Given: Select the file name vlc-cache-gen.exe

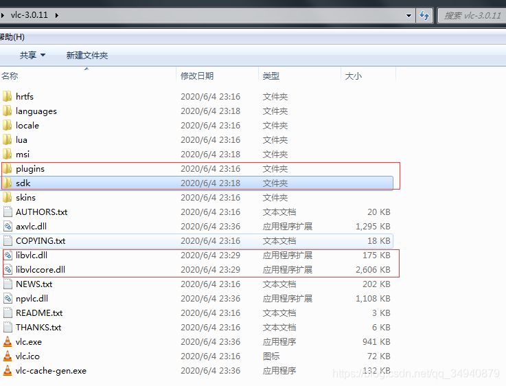Looking at the screenshot, I should point(51,370).
